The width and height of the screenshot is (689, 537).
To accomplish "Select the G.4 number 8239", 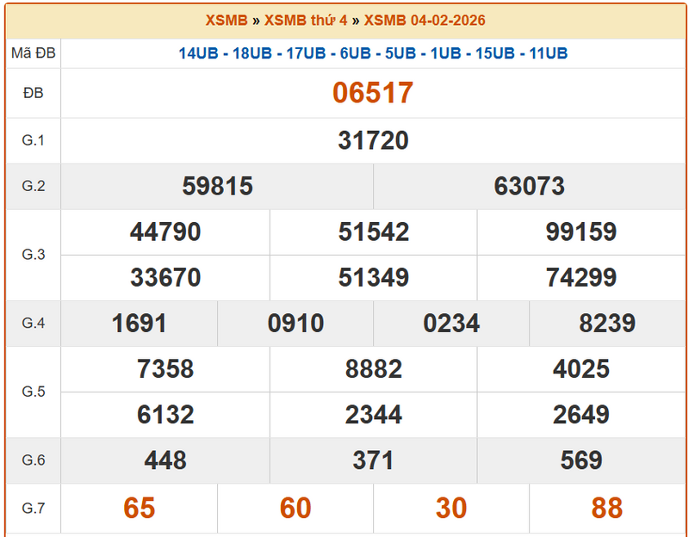I will coord(606,324).
